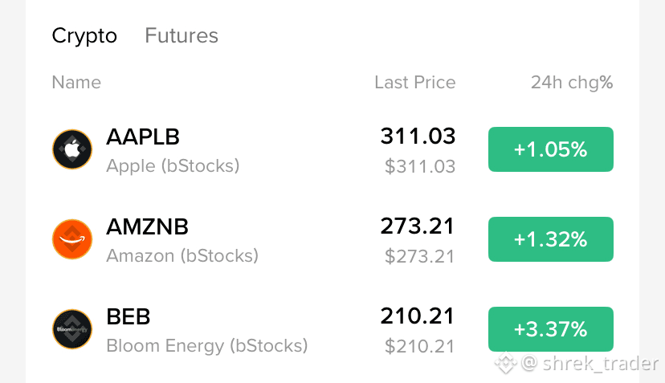Viewport: 665px width, 383px height.
Task: Switch to the Futures tab
Action: 182,35
